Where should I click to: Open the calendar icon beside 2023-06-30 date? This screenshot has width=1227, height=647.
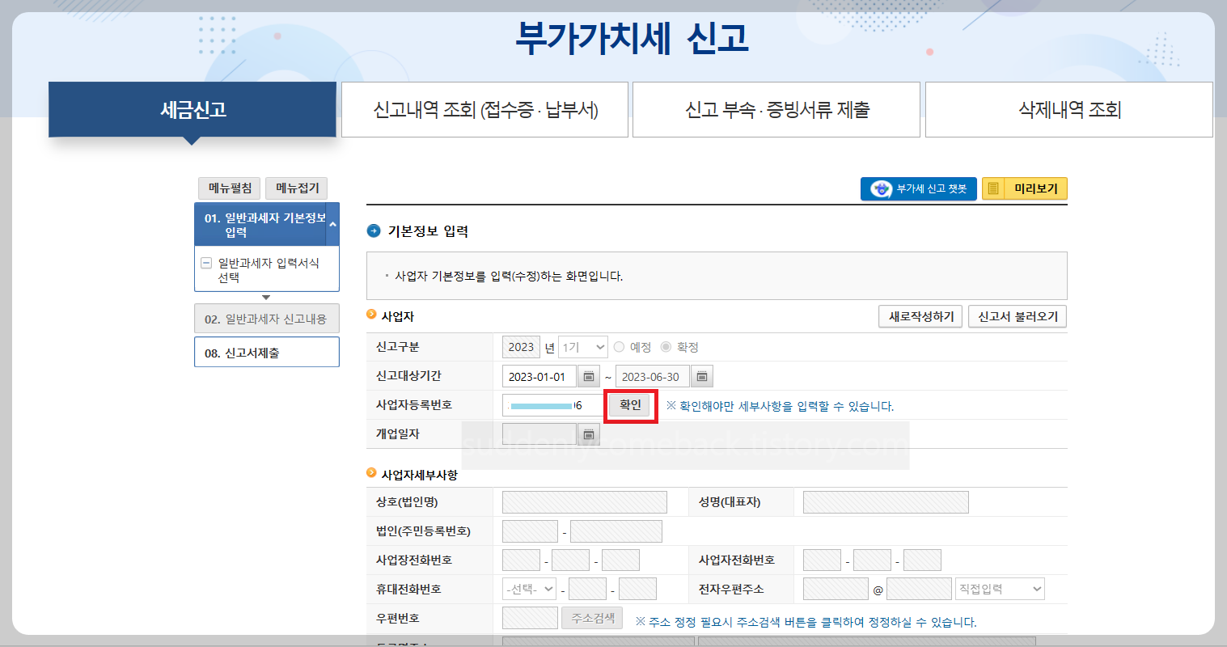coord(701,375)
